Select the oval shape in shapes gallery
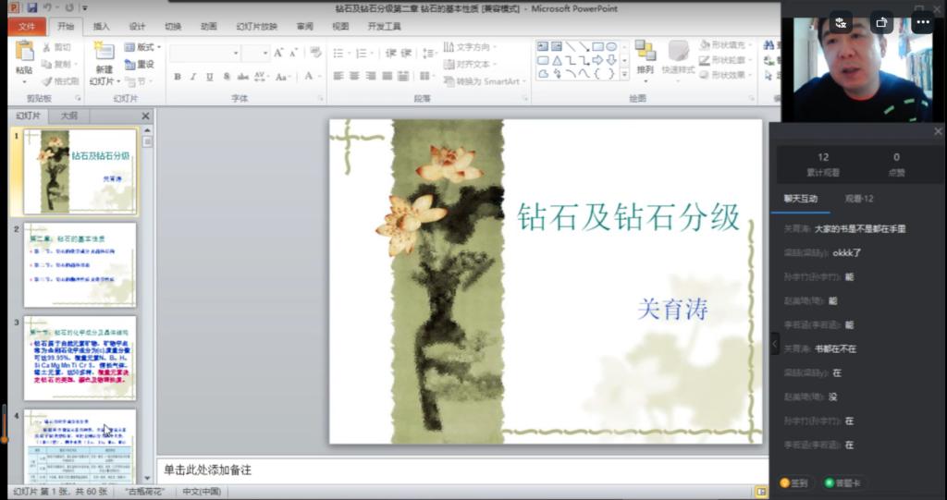Viewport: 947px width, 500px height. click(x=611, y=46)
